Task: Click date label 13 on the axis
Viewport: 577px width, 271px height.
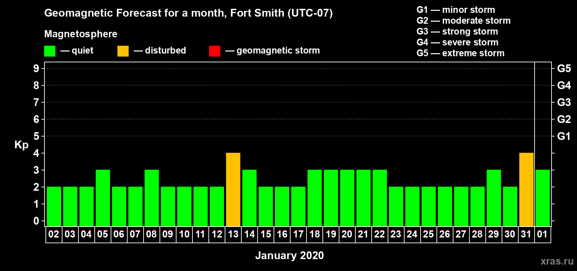Action: 233,234
